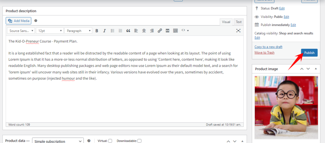Edit the Draft status
This screenshot has height=143, width=325.
pos(282,9)
